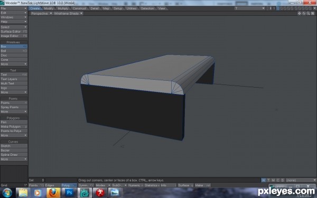Select the Box primitive tool
Image resolution: width=317 pixels, height=198 pixels.
[14, 46]
